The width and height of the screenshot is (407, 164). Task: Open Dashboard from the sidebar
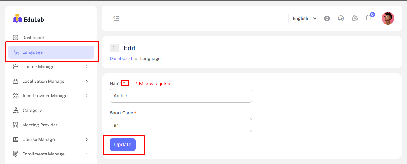(33, 38)
